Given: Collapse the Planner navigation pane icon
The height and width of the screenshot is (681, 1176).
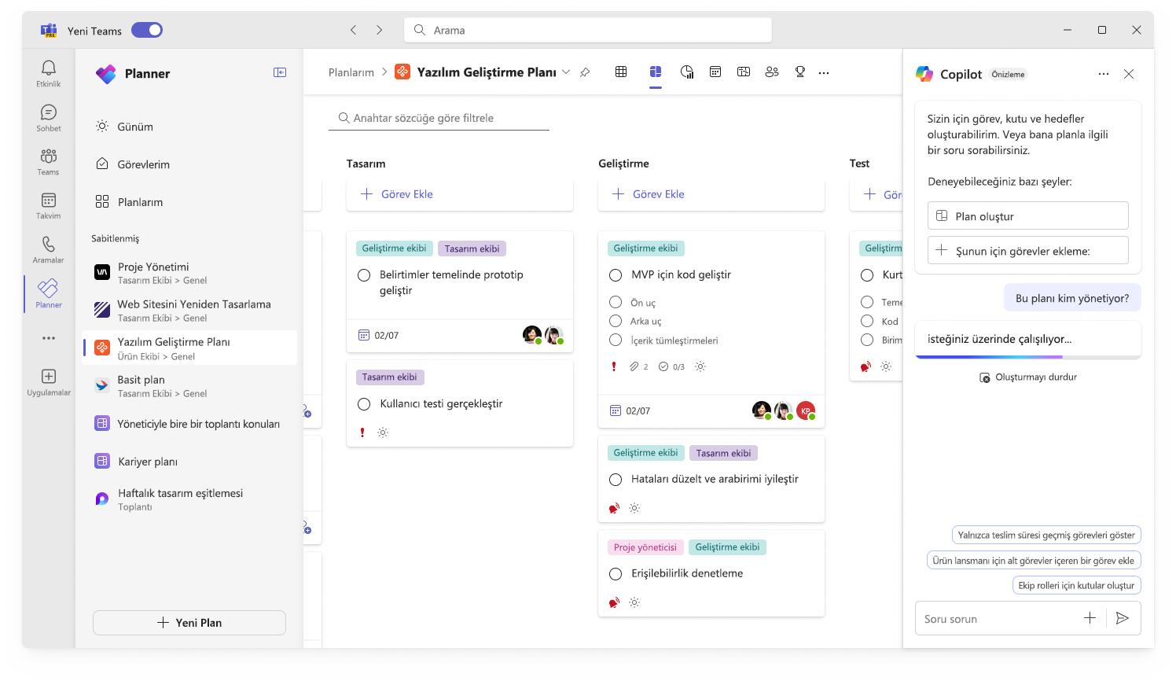Looking at the screenshot, I should pos(280,72).
